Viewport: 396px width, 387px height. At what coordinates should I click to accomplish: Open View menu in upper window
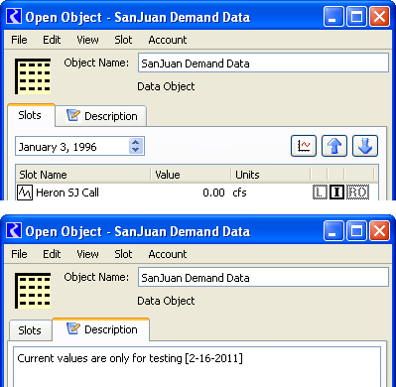coord(87,40)
